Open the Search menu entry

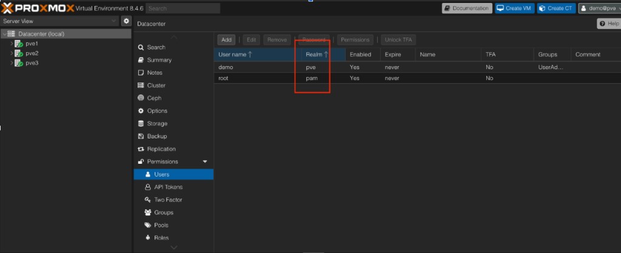(x=173, y=47)
